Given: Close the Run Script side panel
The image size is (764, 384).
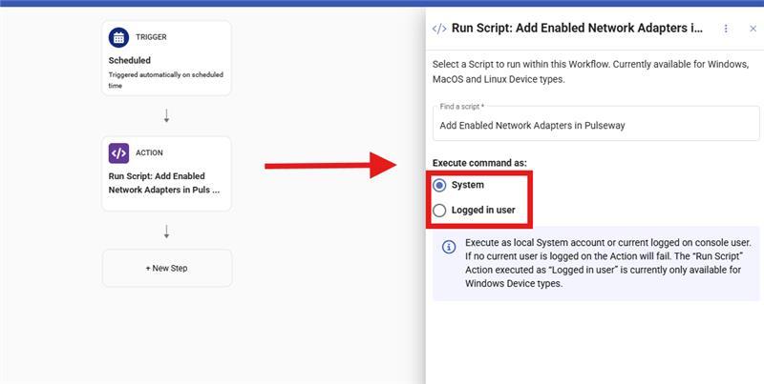Looking at the screenshot, I should [753, 29].
